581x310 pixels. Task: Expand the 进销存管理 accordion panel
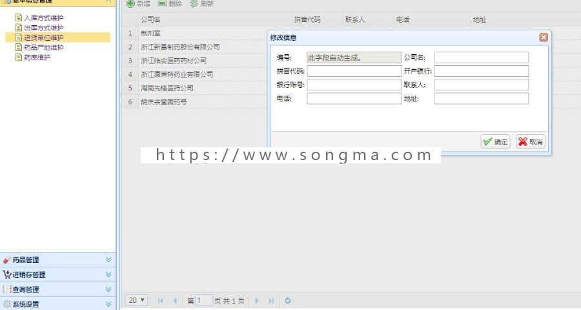(108, 274)
